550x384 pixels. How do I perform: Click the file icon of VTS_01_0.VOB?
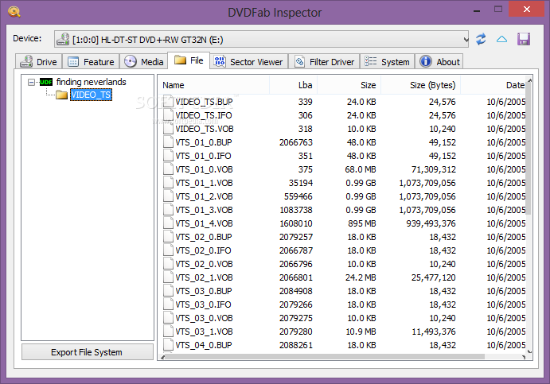[169, 169]
